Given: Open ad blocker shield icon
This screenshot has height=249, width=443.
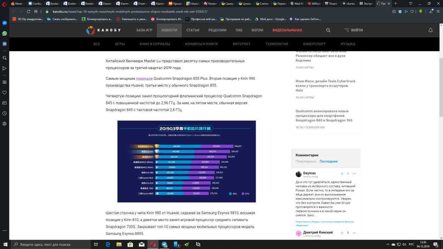Looking at the screenshot, I should tap(400, 11).
